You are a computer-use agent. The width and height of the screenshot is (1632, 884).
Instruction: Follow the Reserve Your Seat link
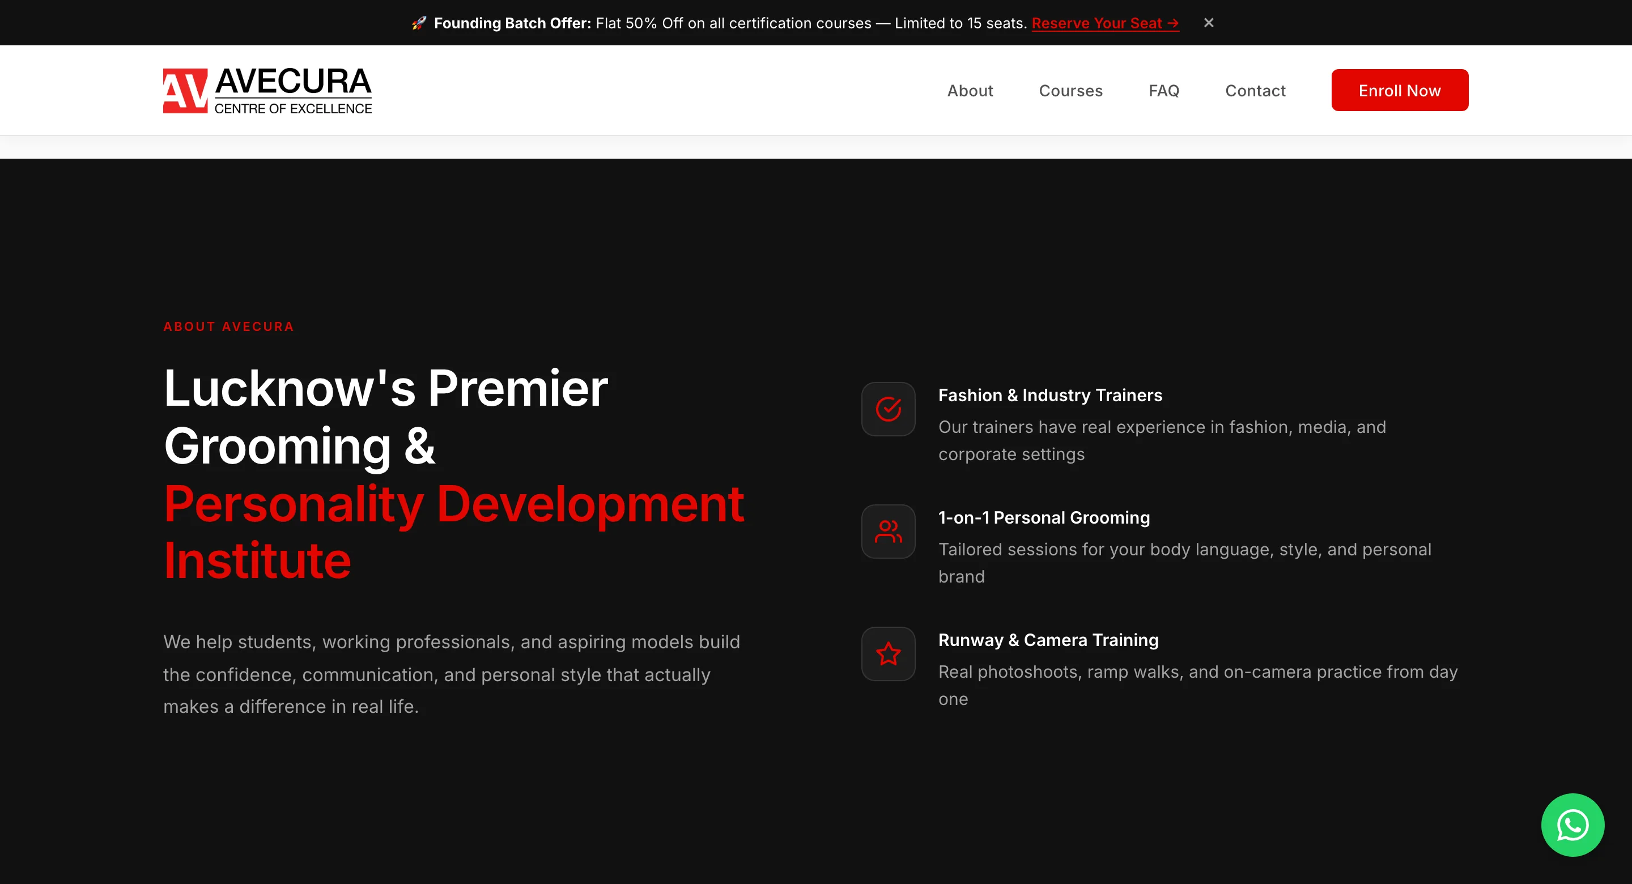[x=1105, y=23]
